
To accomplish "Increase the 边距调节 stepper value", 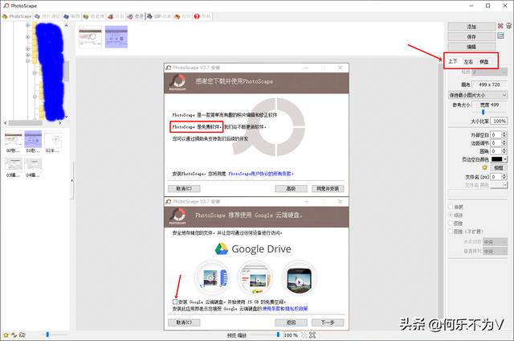I will [504, 142].
